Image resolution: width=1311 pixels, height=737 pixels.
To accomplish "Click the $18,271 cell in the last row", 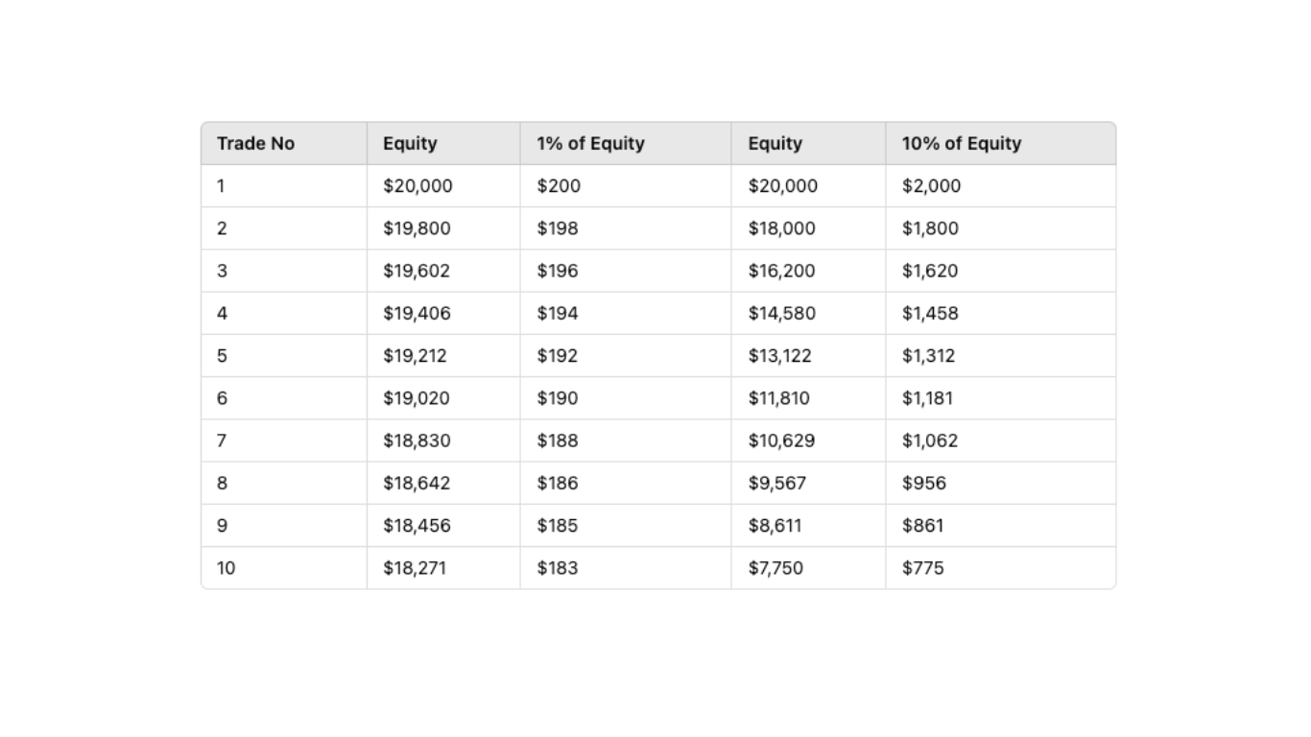I will (415, 568).
